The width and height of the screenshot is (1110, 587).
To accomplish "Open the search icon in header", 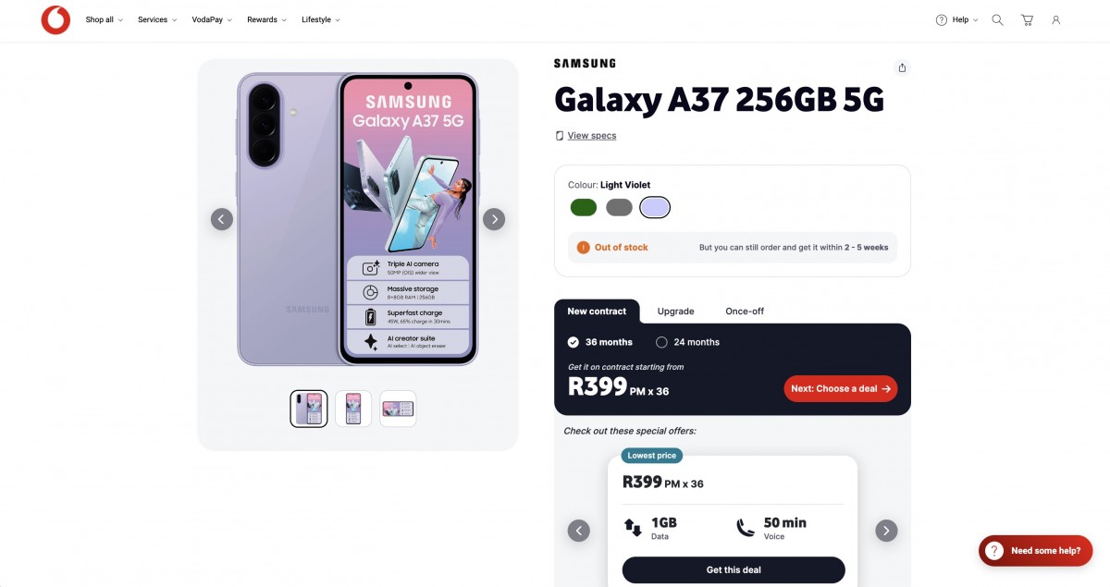I will pos(997,19).
